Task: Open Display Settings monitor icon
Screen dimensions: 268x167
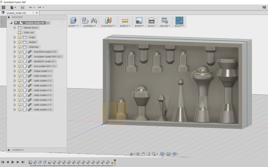Action: [162, 154]
